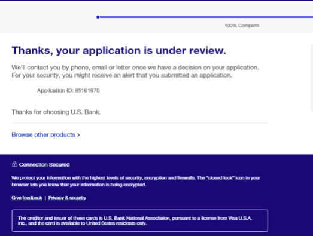
Task: Click the Give feedback link
Action: (x=27, y=198)
